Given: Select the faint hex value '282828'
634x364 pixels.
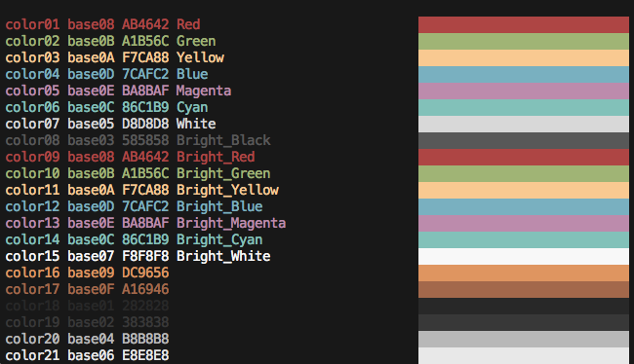Looking at the screenshot, I should click(145, 306).
